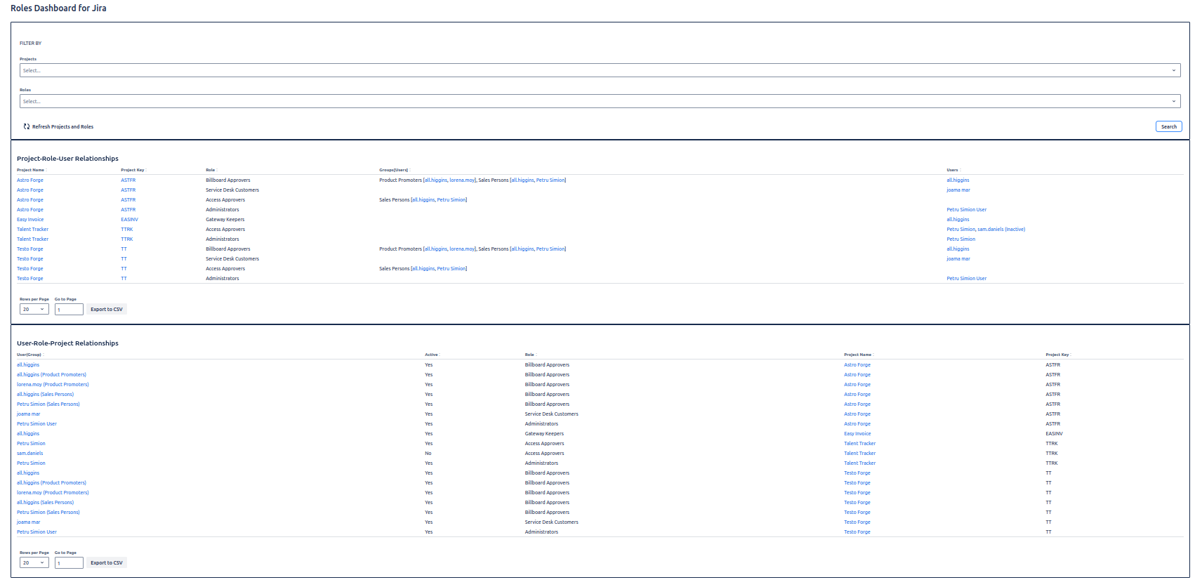Screen dimensions: 1195x587
Task: Open sam.daniels user link in User-Role-Project table
Action: tap(30, 454)
